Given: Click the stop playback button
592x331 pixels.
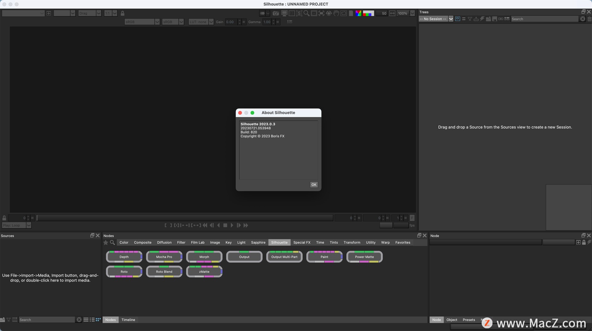Looking at the screenshot, I should point(225,225).
